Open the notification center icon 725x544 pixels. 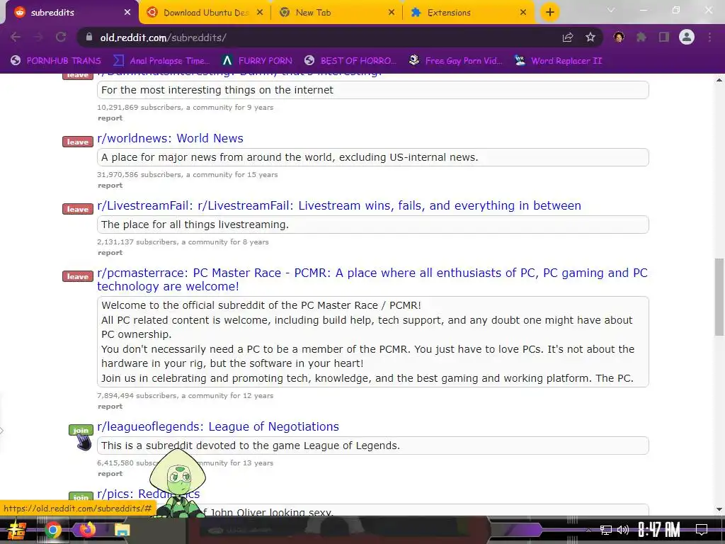pyautogui.click(x=702, y=530)
